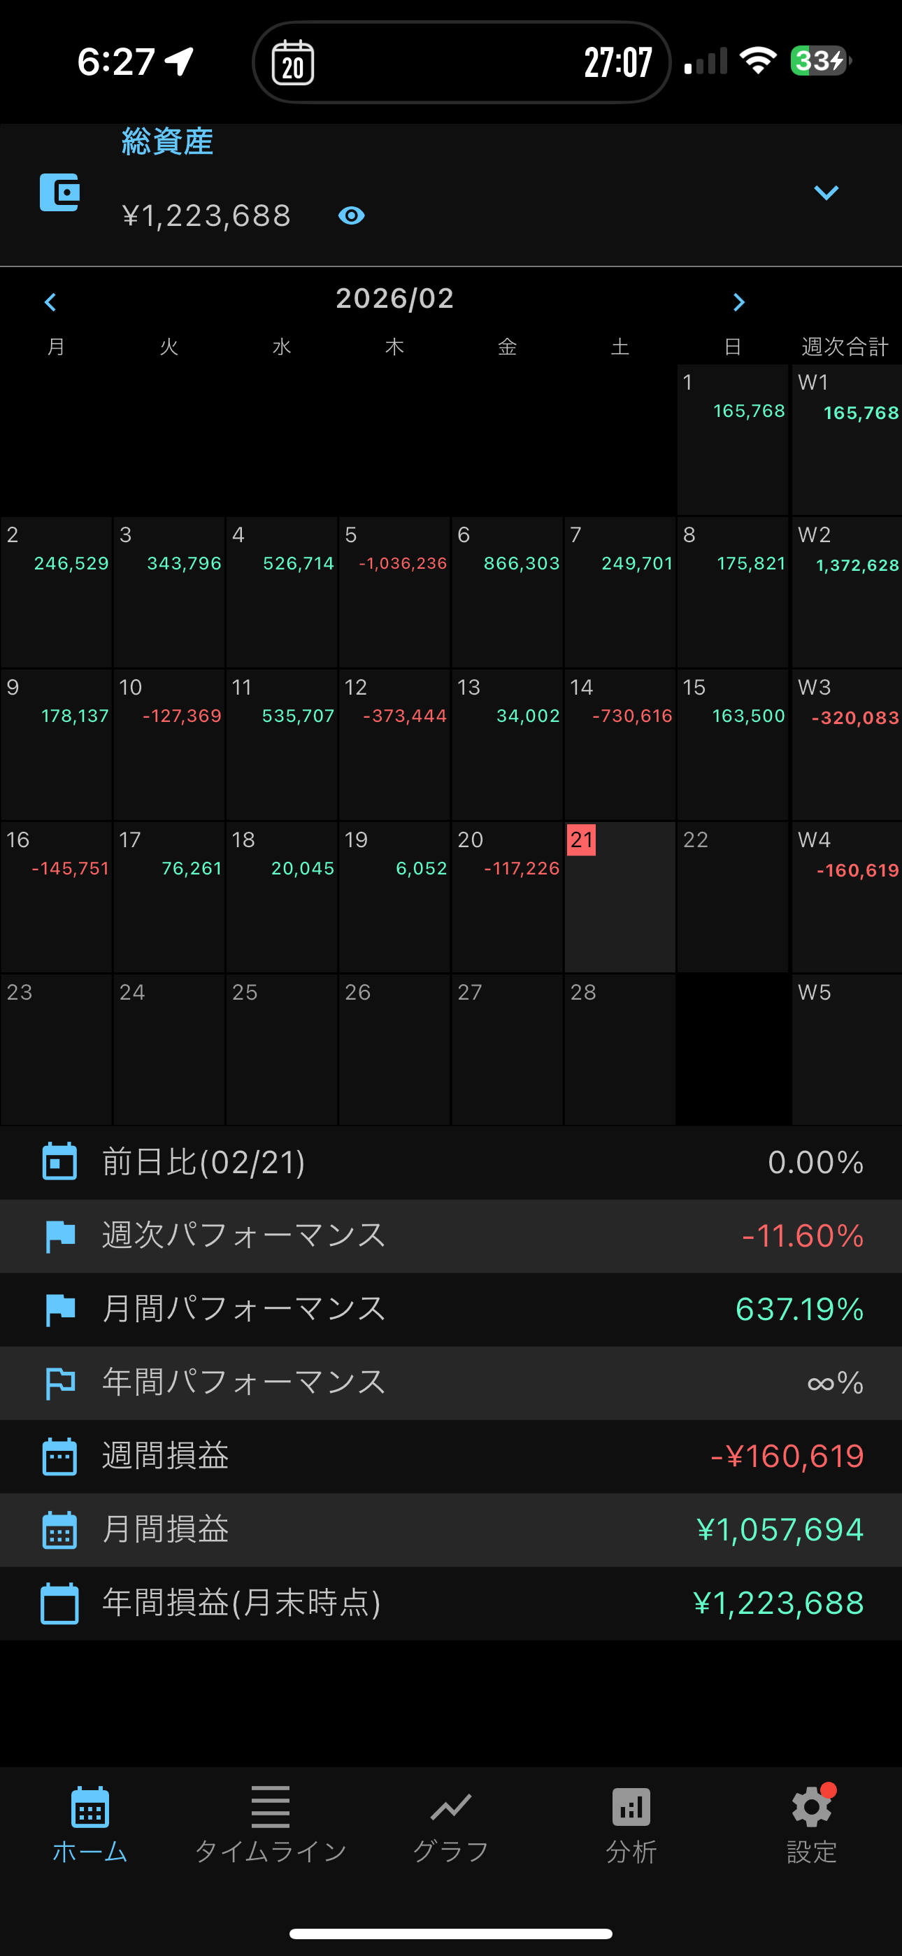Go to previous month with left arrow

51,302
